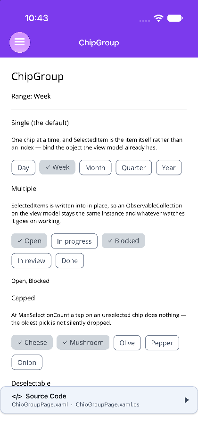This screenshot has width=198, height=430.
Task: Tap the Onion topping chip
Action: pyautogui.click(x=27, y=362)
